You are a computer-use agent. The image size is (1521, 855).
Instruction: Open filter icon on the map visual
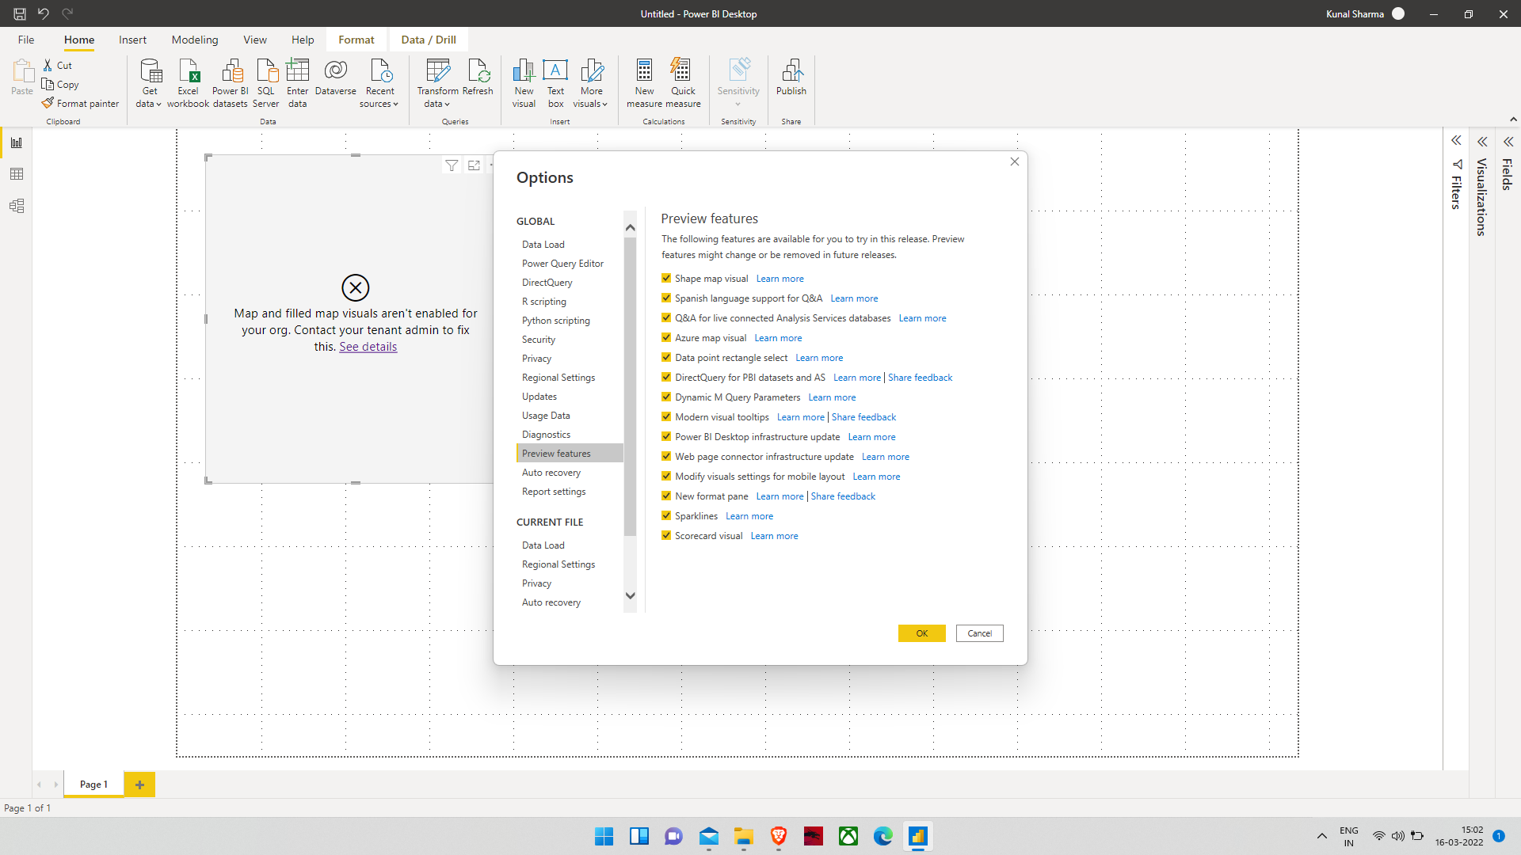pos(452,165)
